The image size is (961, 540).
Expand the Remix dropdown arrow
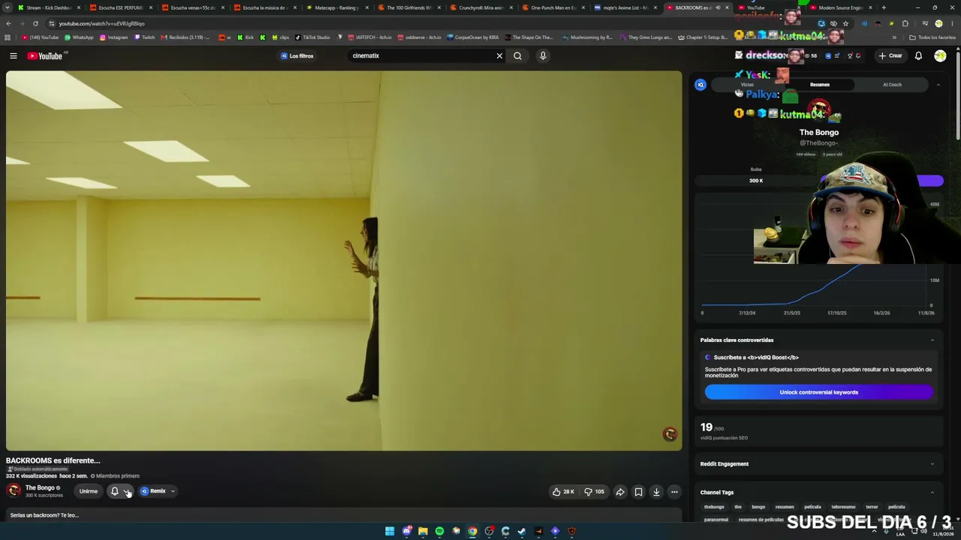173,491
